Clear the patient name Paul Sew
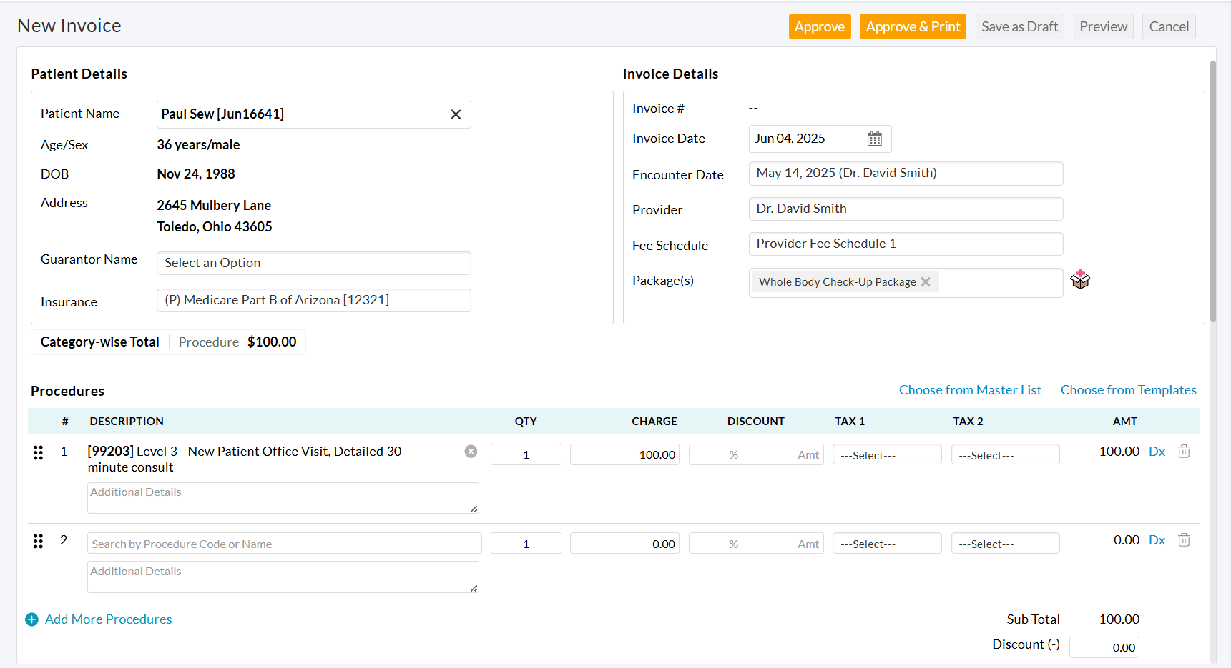 (456, 114)
